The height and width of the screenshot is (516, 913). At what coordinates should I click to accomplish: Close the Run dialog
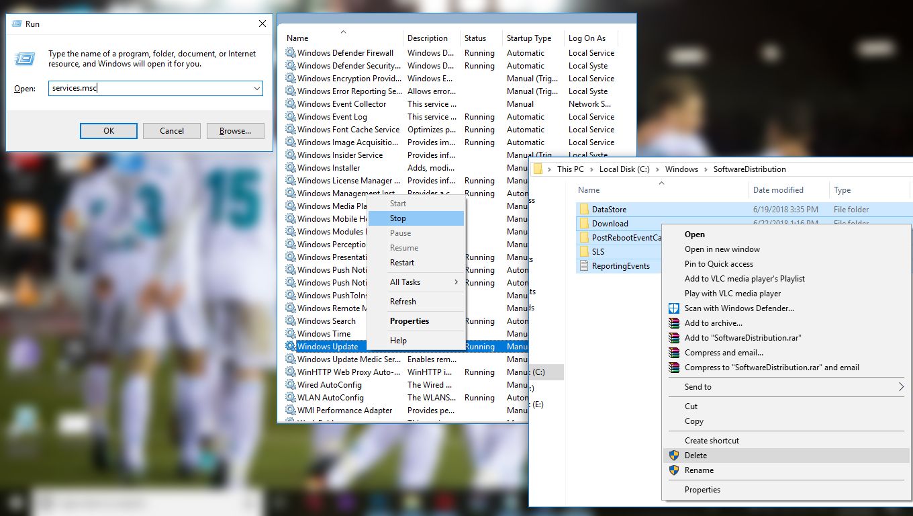[x=262, y=24]
